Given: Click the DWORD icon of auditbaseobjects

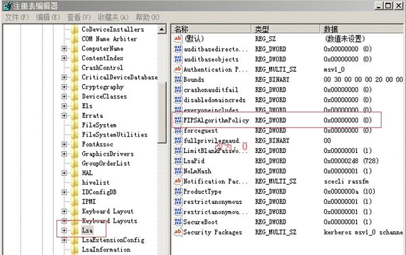Looking at the screenshot, I should coord(178,59).
